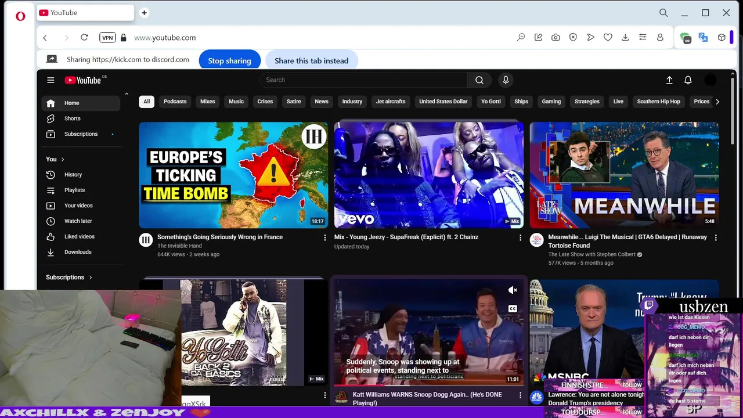
Task: Click the YouTube logo
Action: [x=82, y=80]
